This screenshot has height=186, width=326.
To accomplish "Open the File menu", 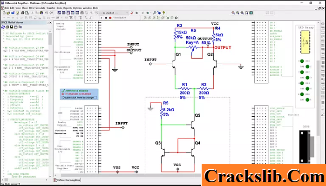I will 7,8.
